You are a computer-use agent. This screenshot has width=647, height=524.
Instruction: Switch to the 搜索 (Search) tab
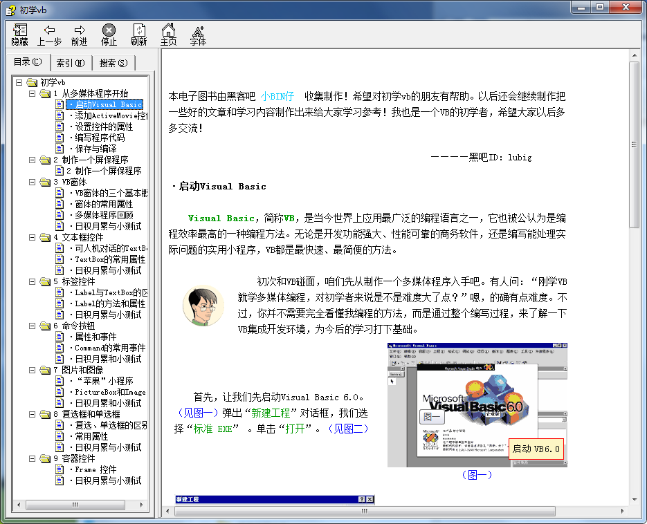[112, 62]
